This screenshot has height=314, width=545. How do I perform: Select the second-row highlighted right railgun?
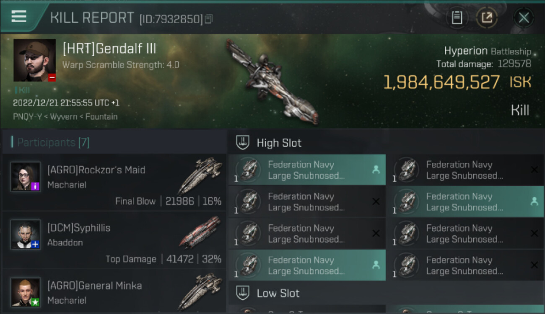point(466,202)
